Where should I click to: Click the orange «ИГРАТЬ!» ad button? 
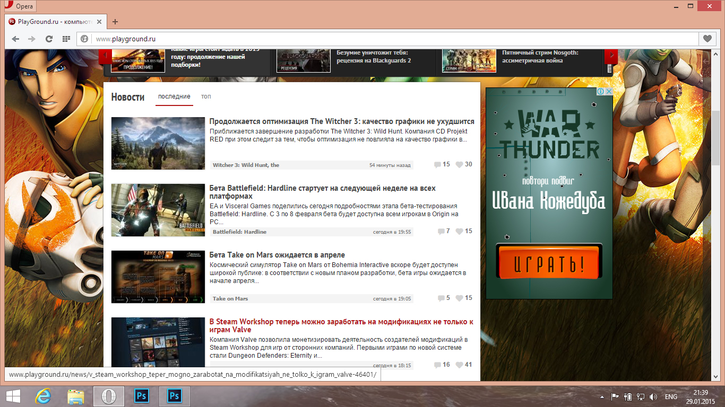tap(549, 261)
